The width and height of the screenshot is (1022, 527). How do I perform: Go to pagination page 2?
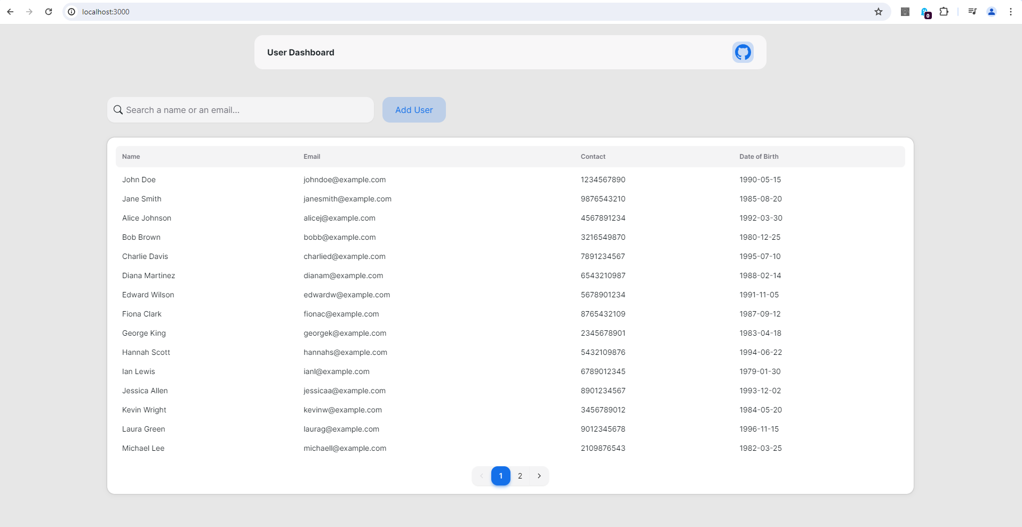click(x=520, y=476)
